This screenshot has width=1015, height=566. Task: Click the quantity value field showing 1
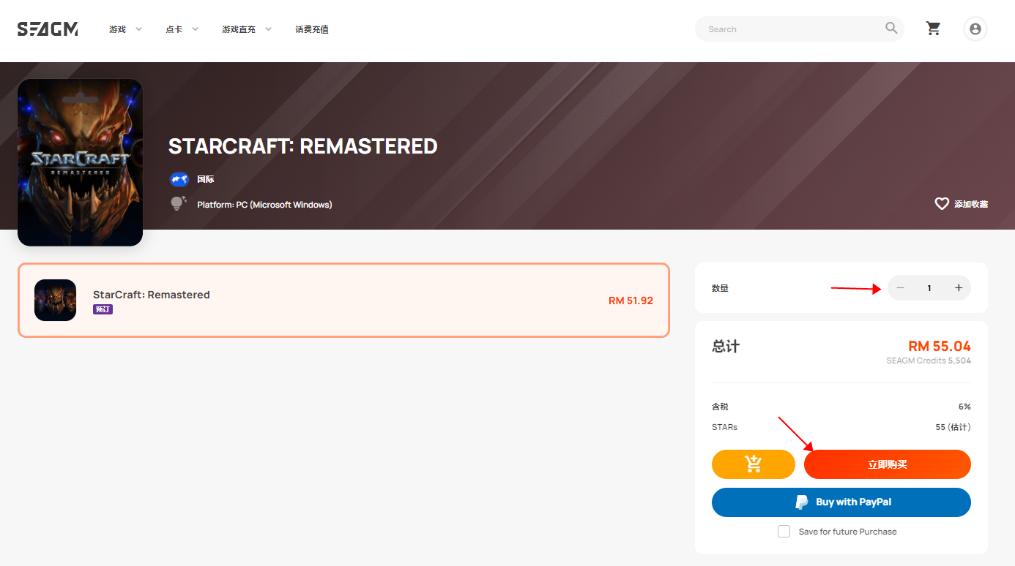point(929,288)
